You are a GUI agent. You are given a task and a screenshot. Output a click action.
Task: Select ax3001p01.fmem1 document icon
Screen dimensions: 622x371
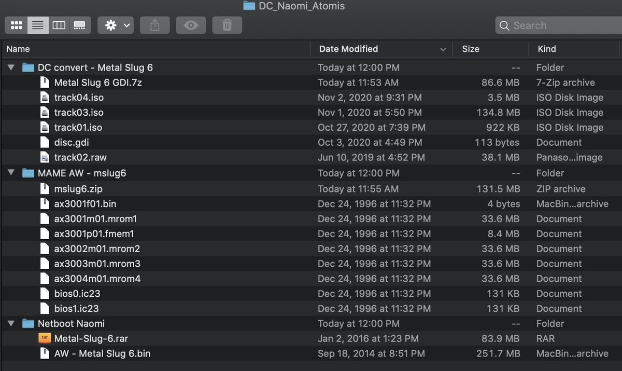coord(45,234)
